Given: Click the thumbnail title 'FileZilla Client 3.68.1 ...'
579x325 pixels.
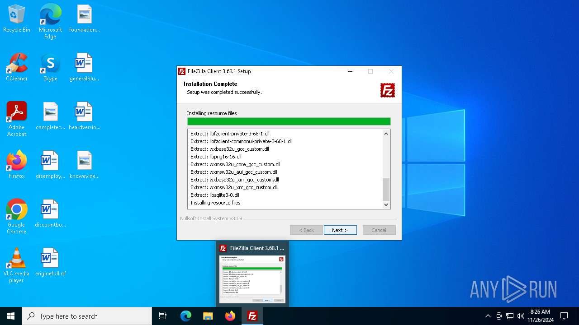Looking at the screenshot, I should pyautogui.click(x=257, y=248).
